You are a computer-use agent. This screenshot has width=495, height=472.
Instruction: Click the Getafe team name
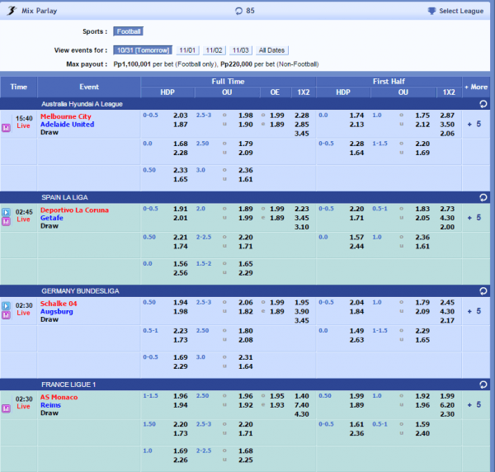pos(52,218)
